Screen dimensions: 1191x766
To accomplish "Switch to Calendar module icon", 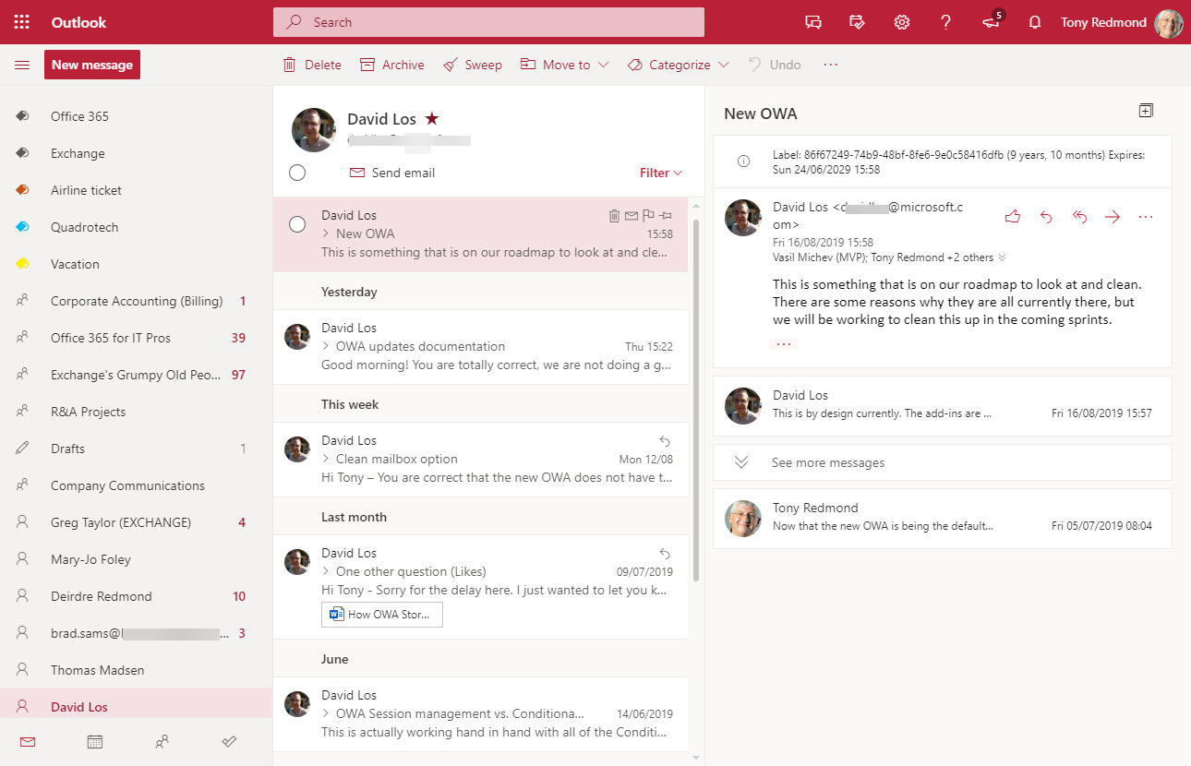I will pyautogui.click(x=94, y=741).
